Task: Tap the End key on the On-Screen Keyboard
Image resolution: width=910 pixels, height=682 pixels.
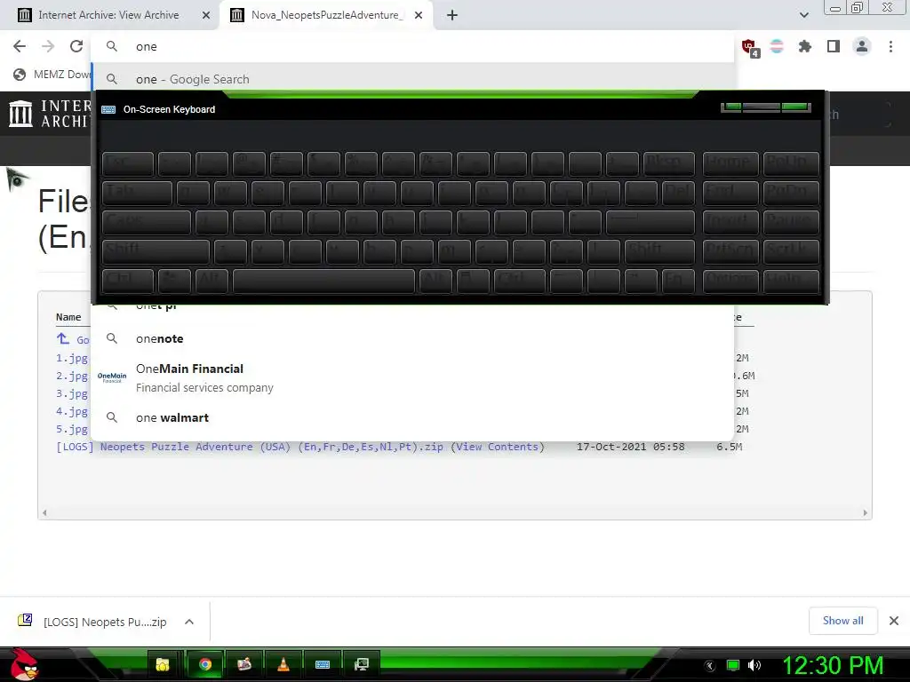Action: pyautogui.click(x=730, y=193)
